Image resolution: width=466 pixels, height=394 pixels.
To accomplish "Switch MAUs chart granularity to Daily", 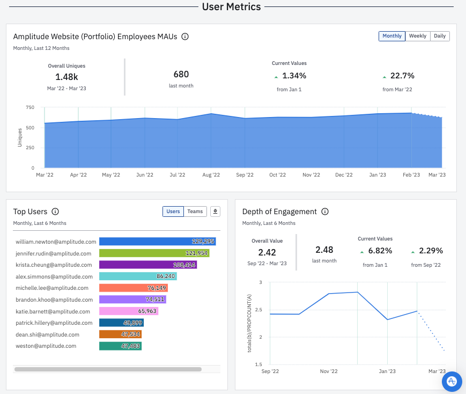I will pos(440,36).
